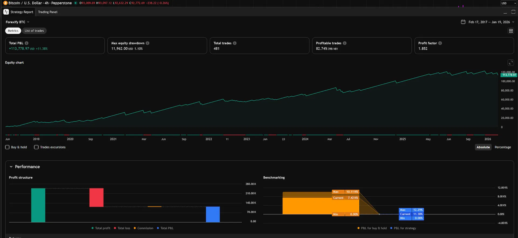
Task: Click the green Total profit bar
Action: coord(38,205)
